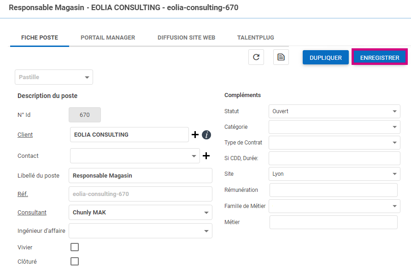This screenshot has height=271, width=411.
Task: Click the refresh icon button
Action: pyautogui.click(x=256, y=58)
